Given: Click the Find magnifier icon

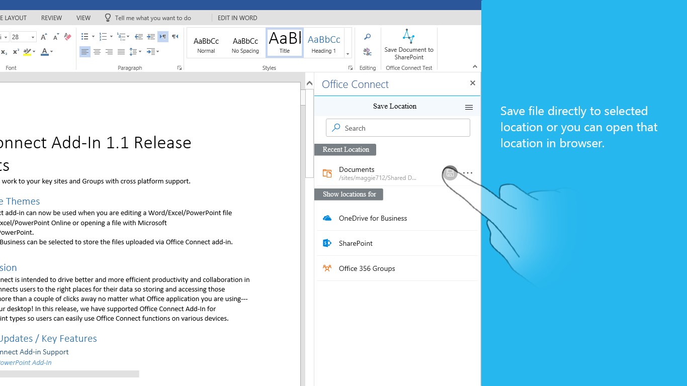Looking at the screenshot, I should (368, 37).
